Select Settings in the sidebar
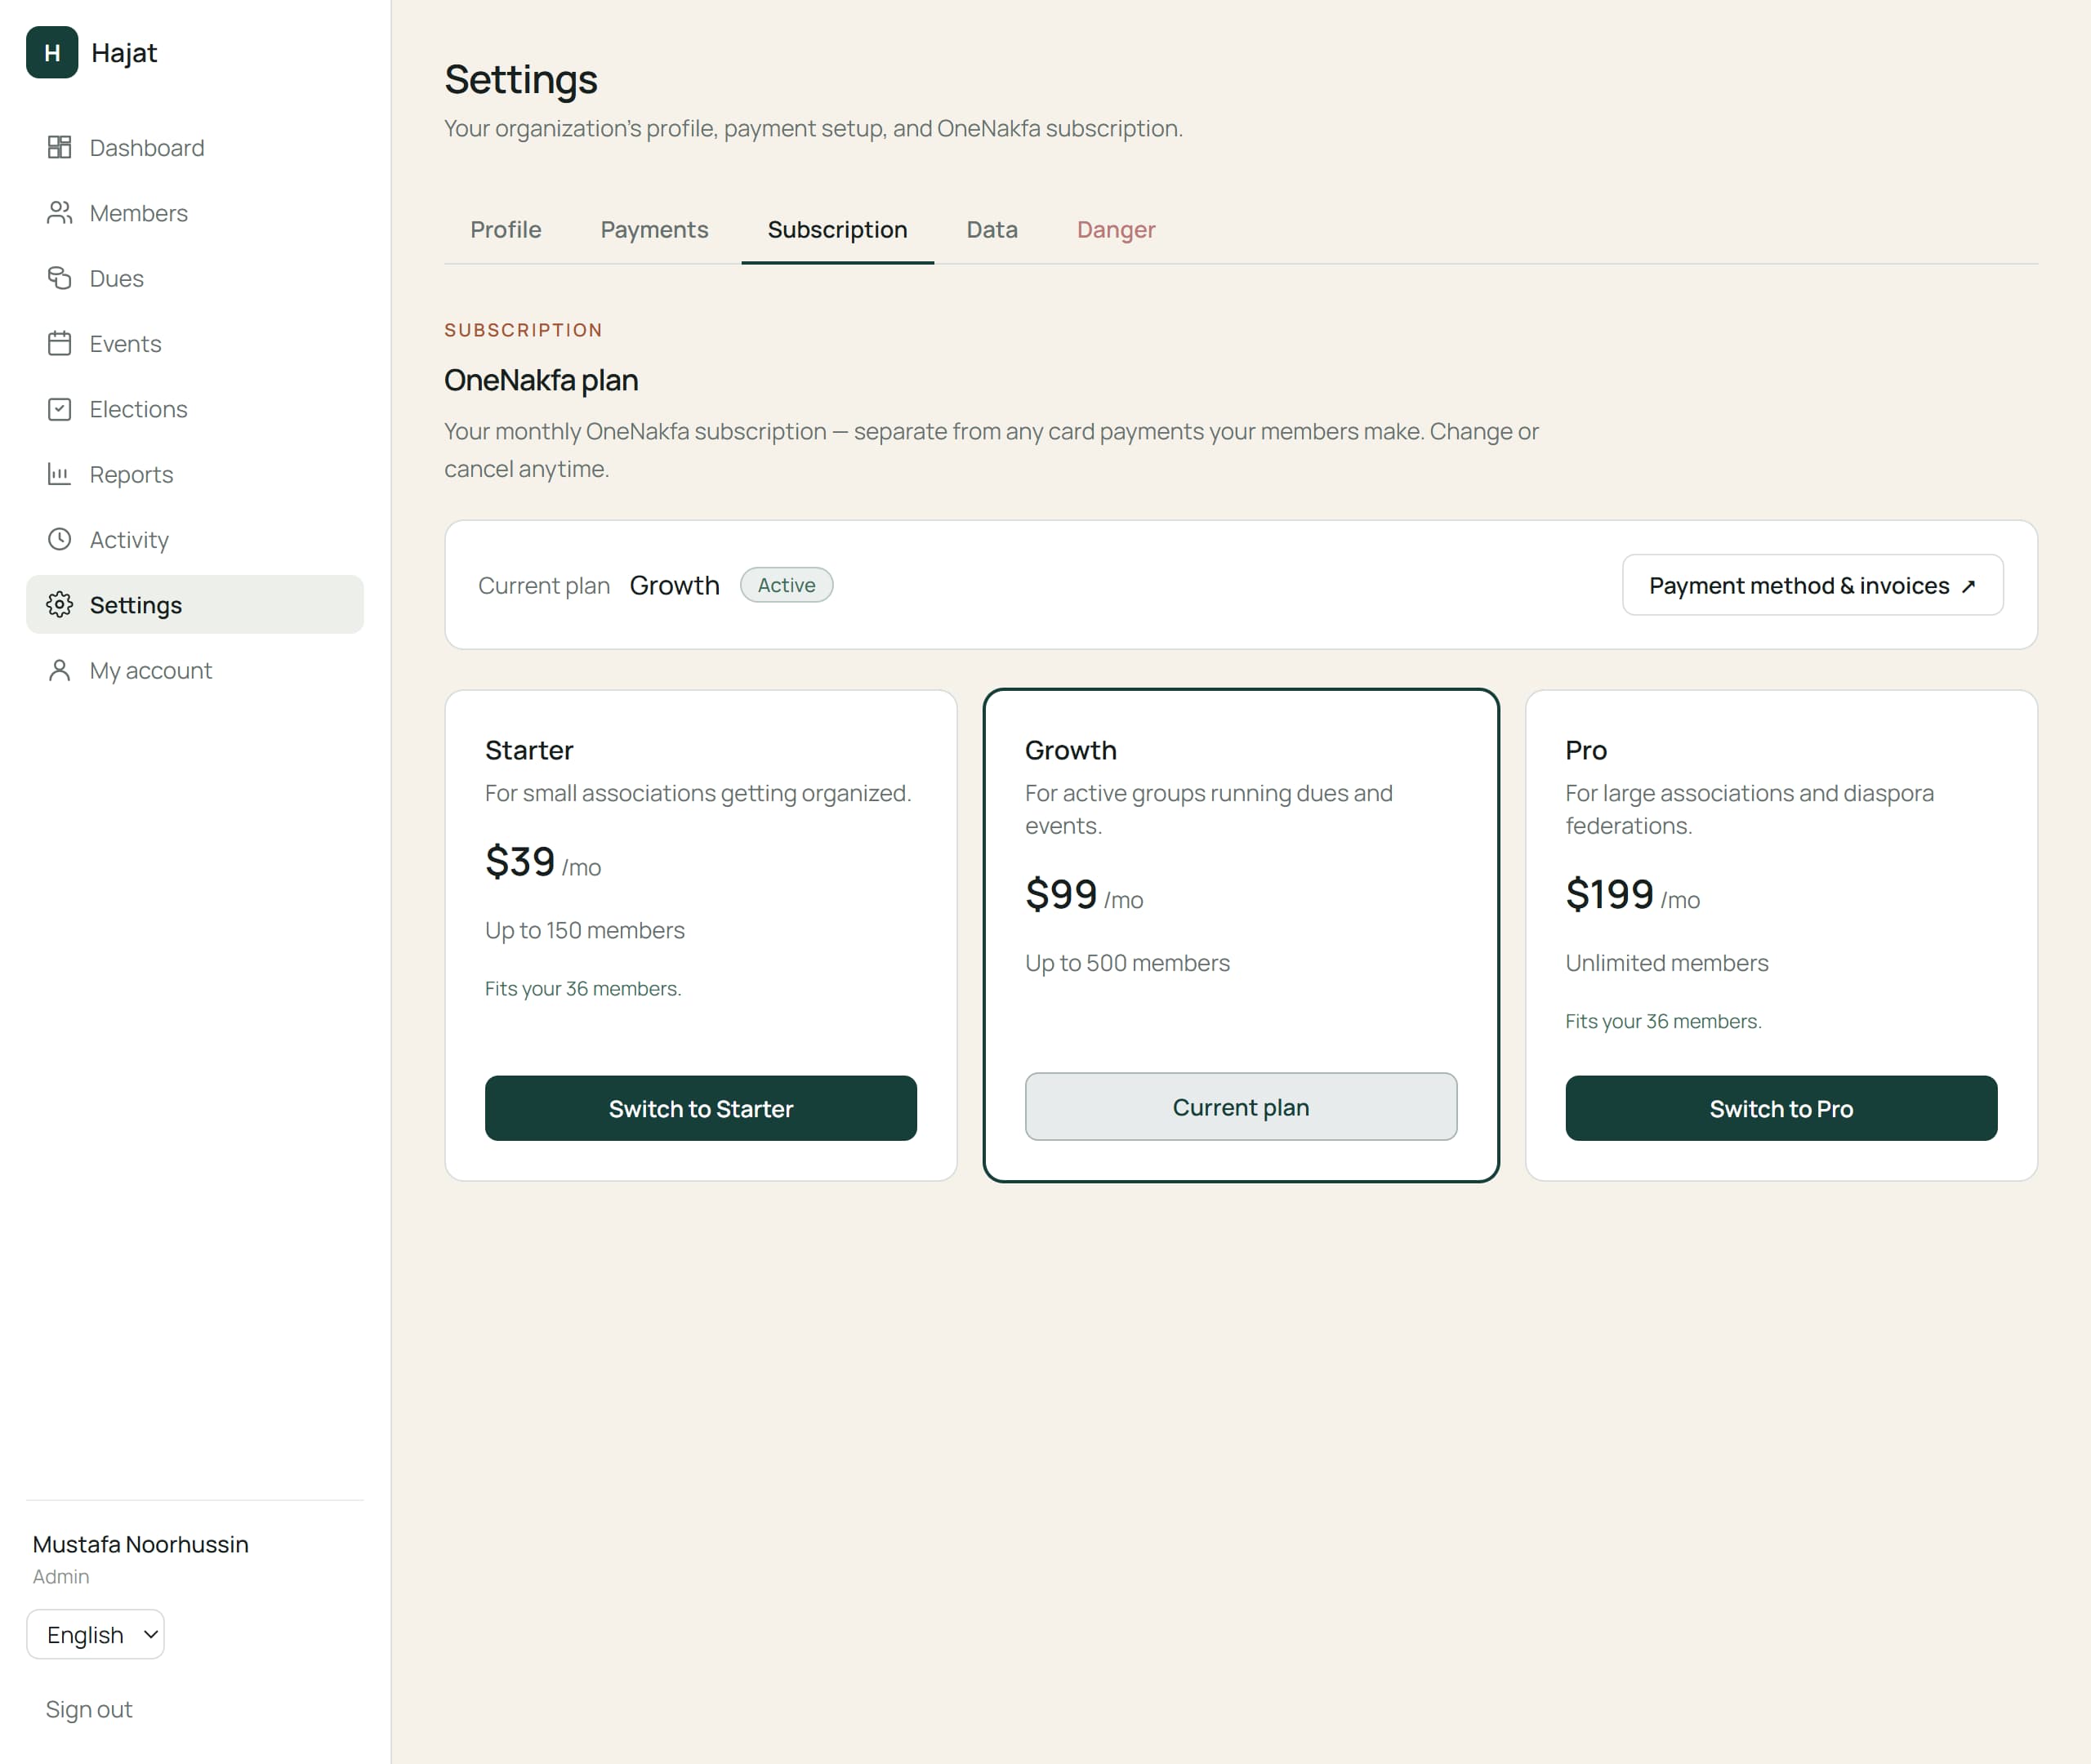This screenshot has width=2091, height=1764. coord(195,605)
